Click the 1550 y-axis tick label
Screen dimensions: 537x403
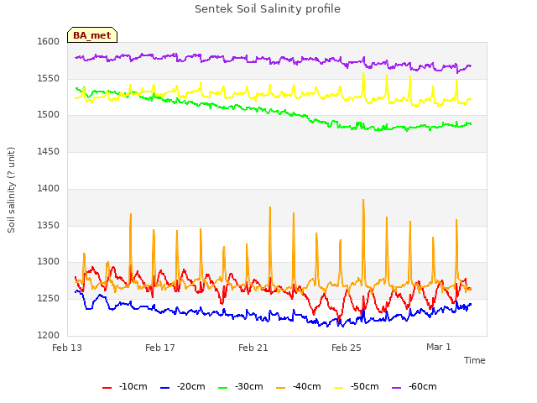tap(49, 78)
